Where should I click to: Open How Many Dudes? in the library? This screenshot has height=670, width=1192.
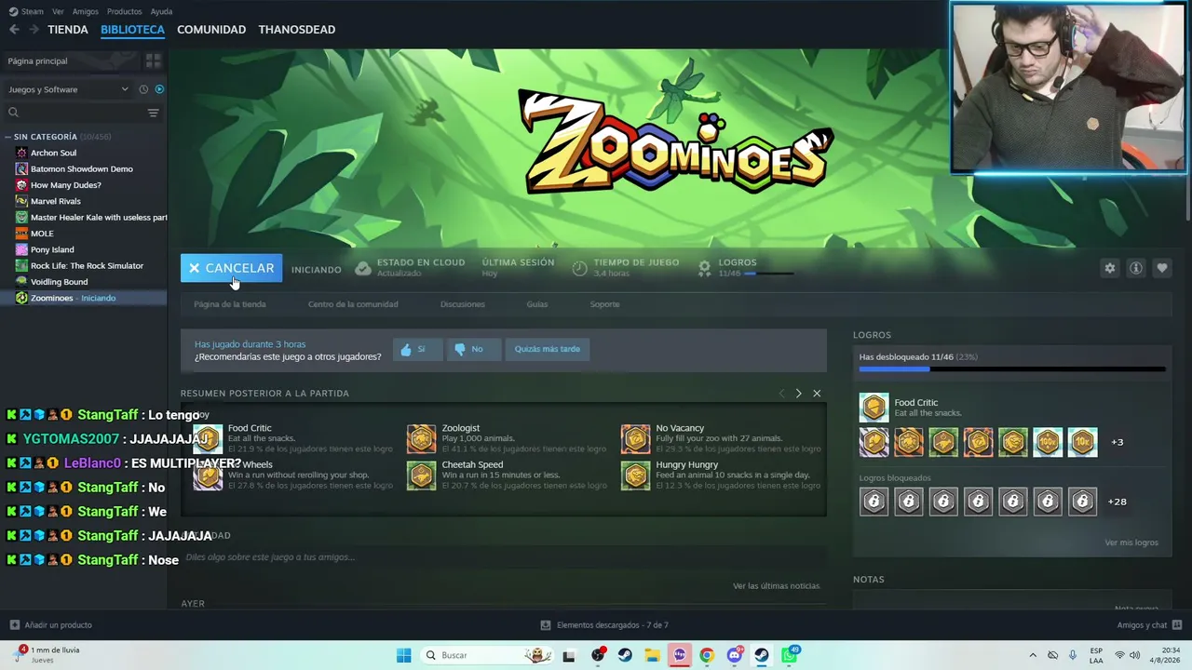pyautogui.click(x=84, y=185)
